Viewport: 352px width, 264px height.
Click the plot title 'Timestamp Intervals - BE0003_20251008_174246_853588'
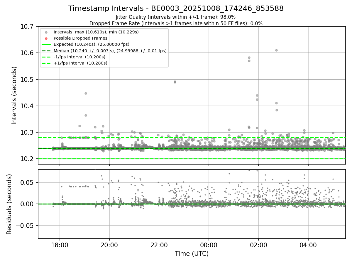(176, 9)
